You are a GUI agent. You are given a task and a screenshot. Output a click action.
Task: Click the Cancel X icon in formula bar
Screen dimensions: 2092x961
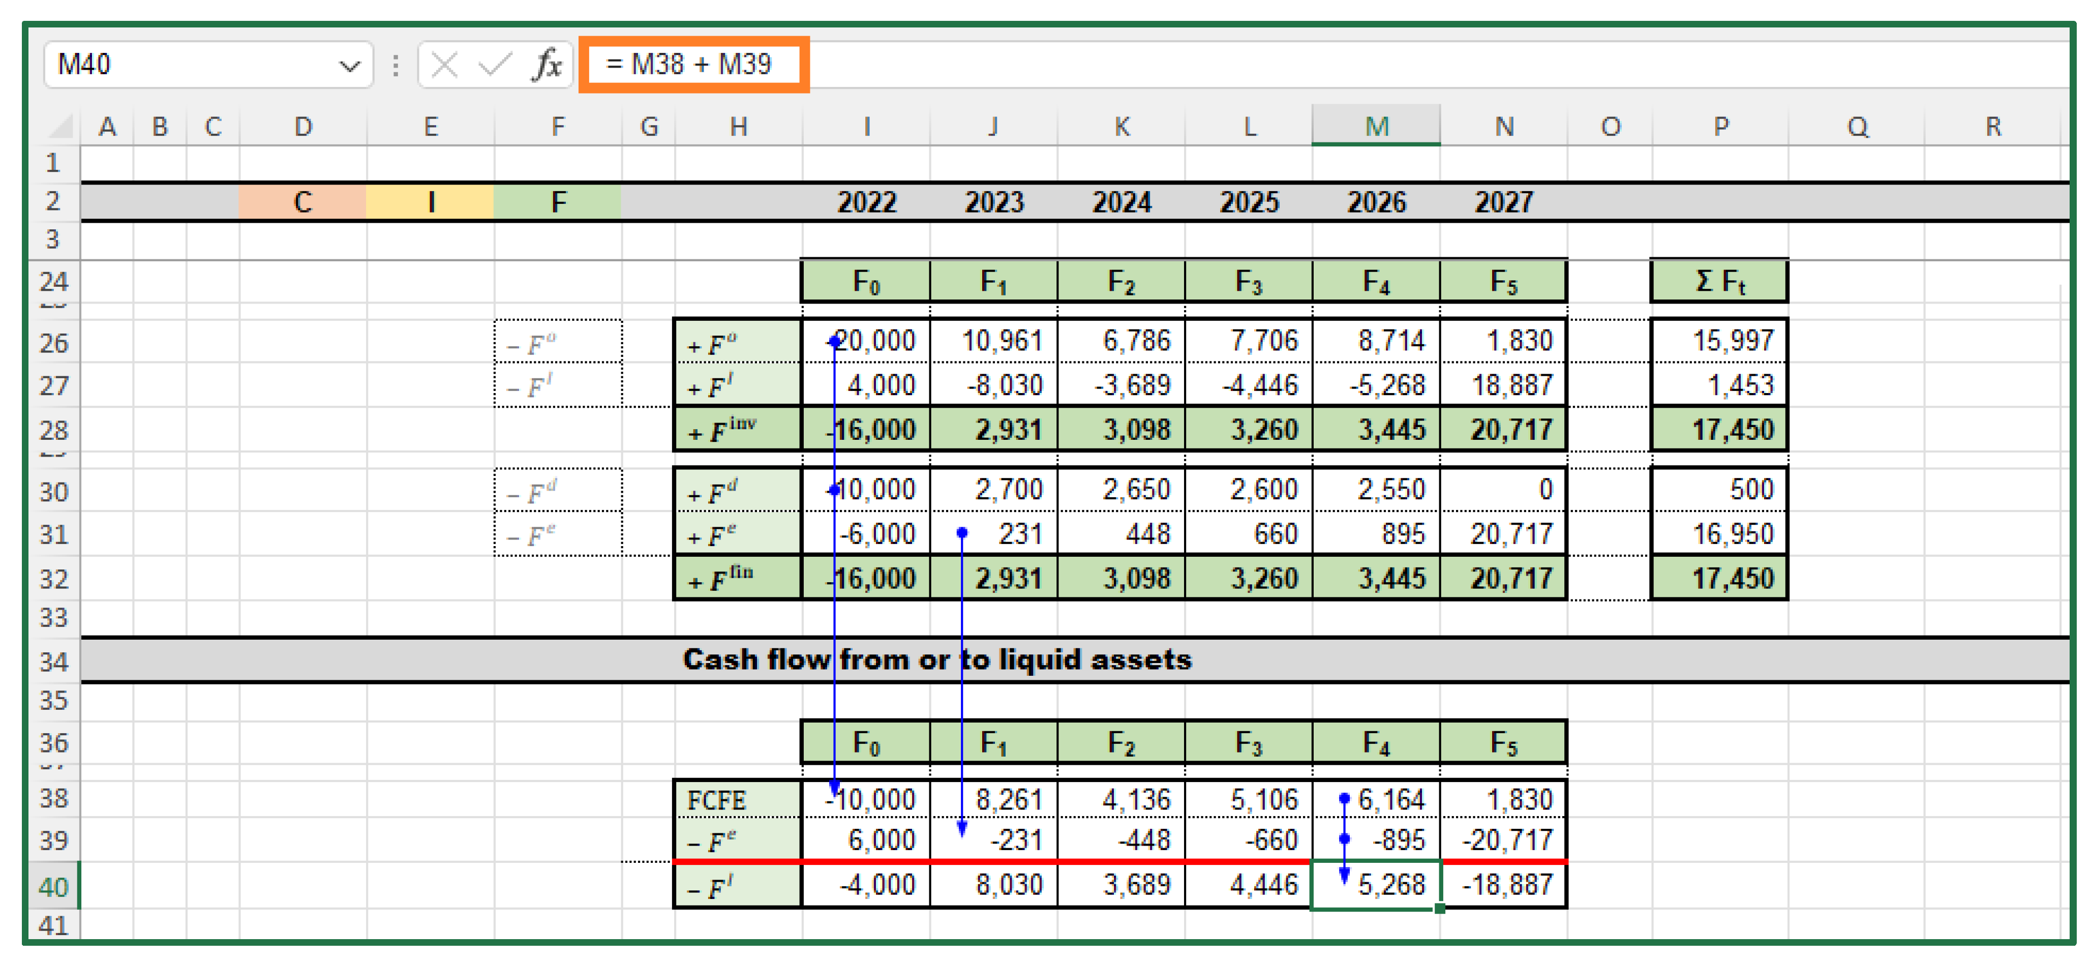click(444, 64)
